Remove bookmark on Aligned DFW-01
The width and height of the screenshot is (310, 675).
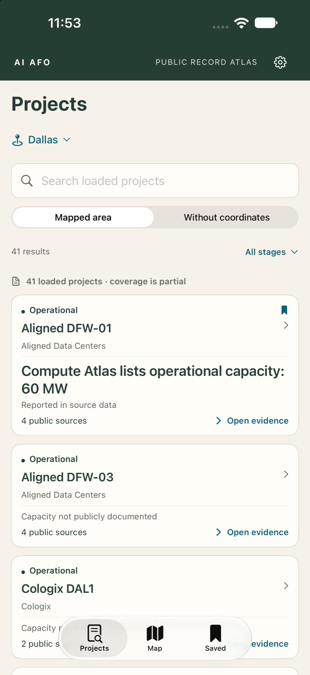tap(284, 310)
